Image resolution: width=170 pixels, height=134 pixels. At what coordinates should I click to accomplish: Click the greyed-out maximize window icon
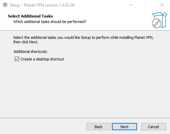tap(146, 5)
